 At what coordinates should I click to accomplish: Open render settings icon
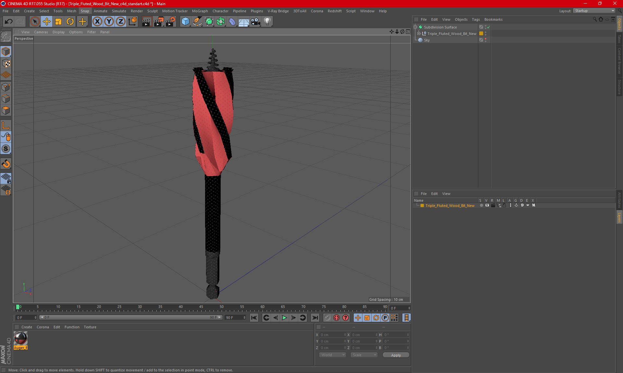pos(170,22)
